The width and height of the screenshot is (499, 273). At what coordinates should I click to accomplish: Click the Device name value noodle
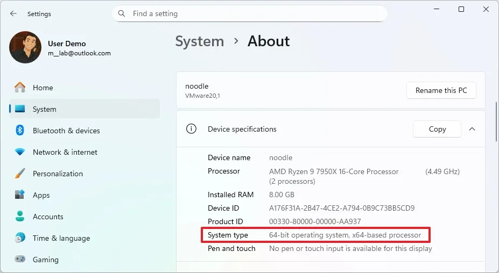tap(280, 157)
